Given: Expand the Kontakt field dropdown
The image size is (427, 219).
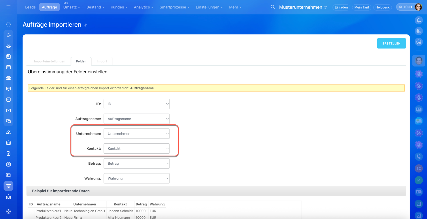Looking at the screenshot, I should pos(136,149).
